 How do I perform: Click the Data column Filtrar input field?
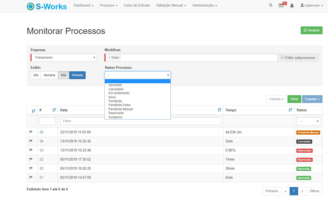(x=140, y=121)
